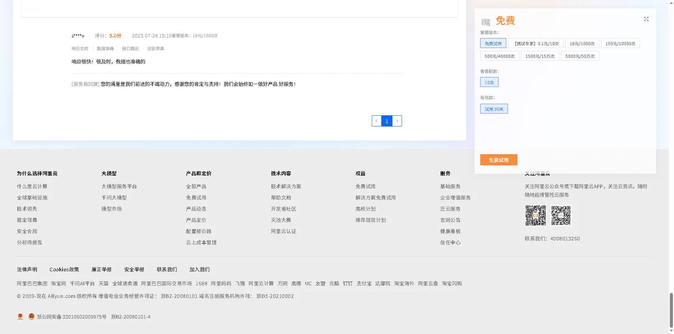
Task: Click the page vertical scrollbar thumb
Action: [671, 311]
